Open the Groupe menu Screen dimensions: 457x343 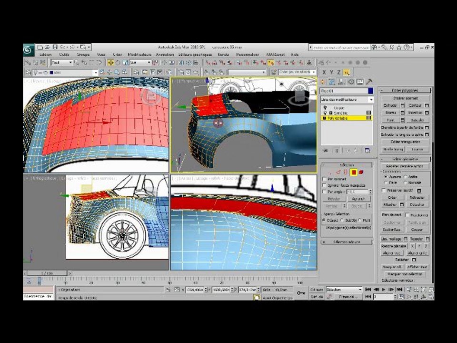point(83,54)
